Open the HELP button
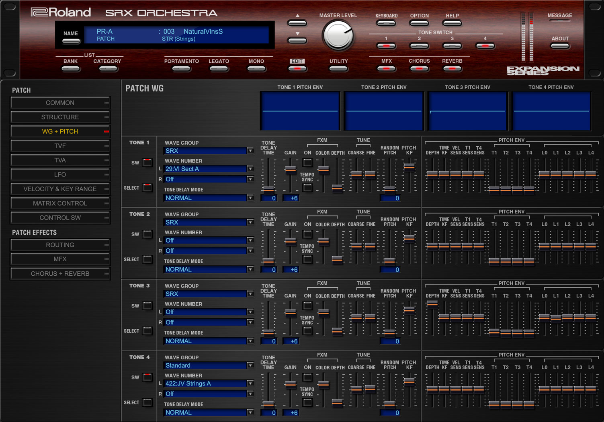 tap(452, 23)
